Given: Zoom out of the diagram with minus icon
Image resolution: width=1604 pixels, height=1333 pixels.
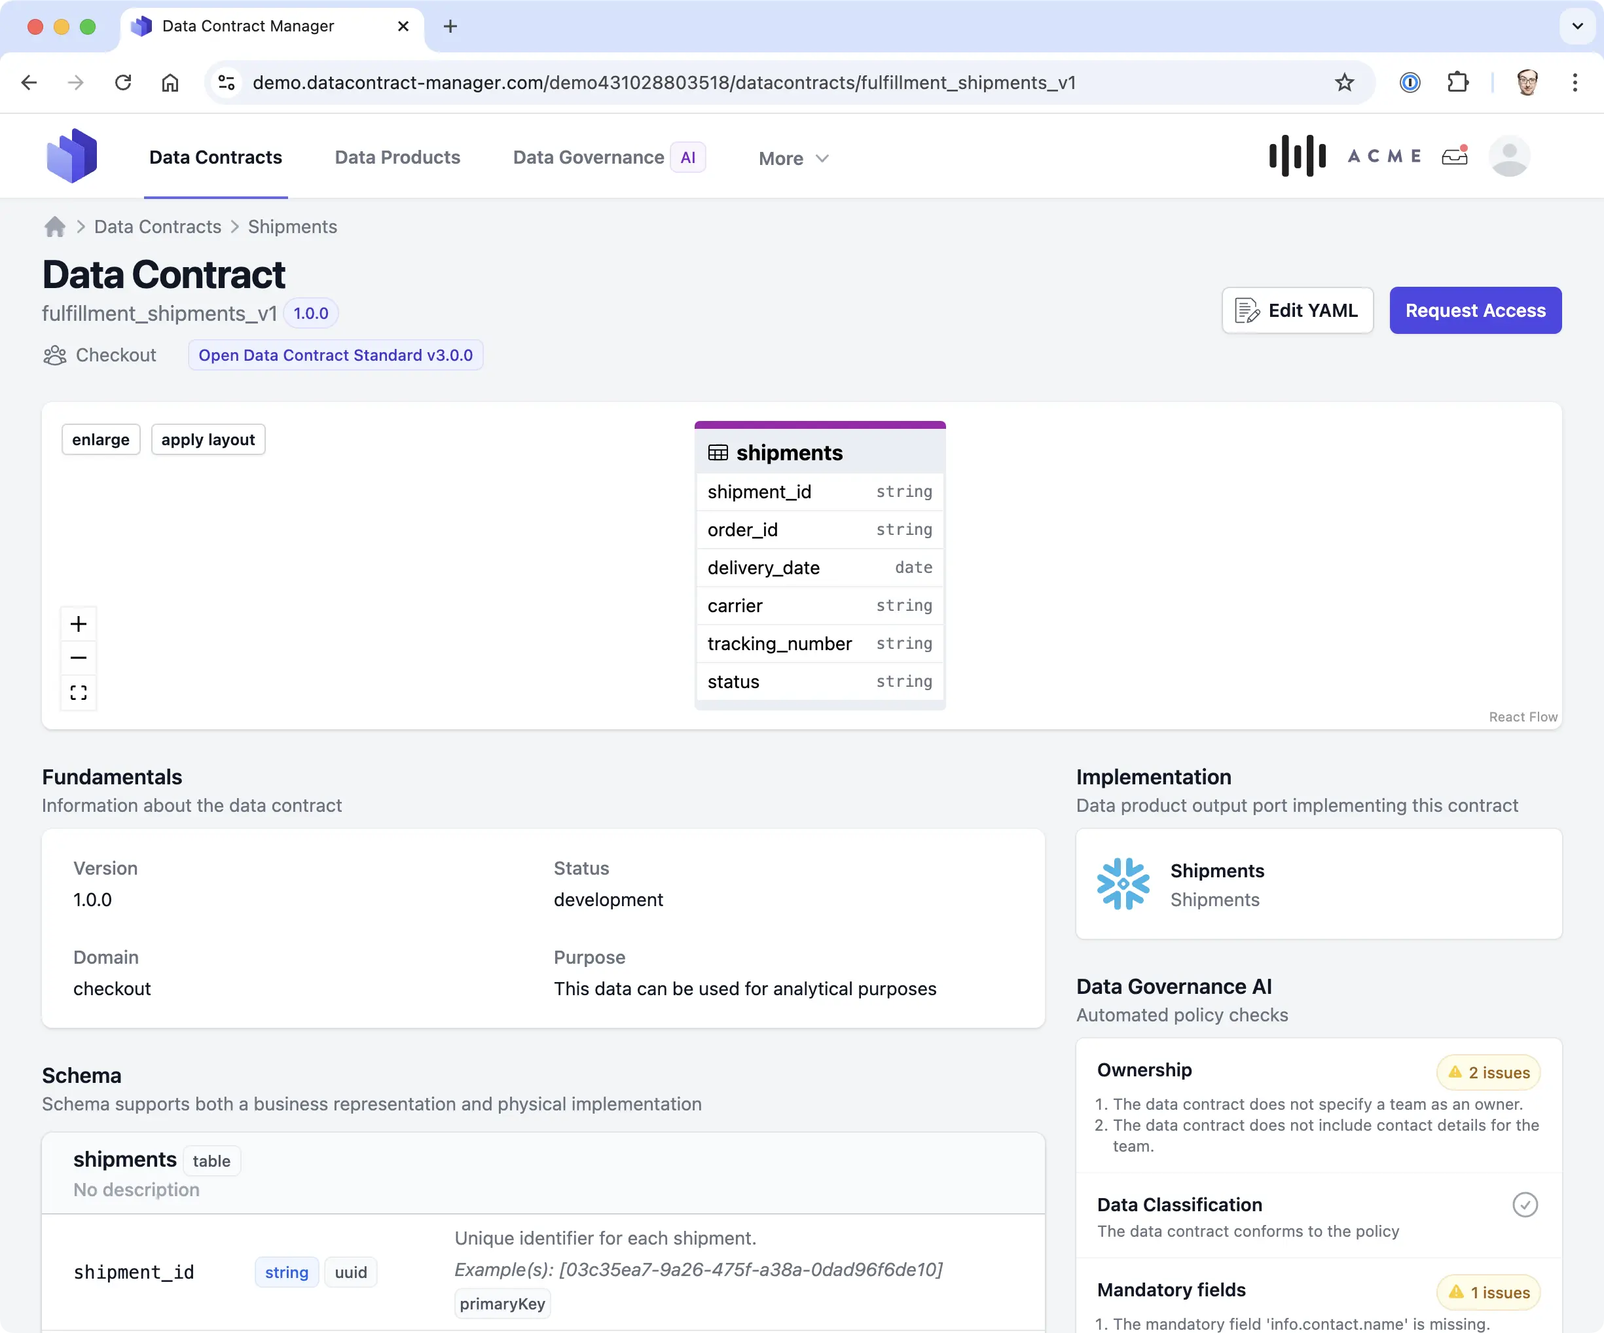Looking at the screenshot, I should pos(78,657).
